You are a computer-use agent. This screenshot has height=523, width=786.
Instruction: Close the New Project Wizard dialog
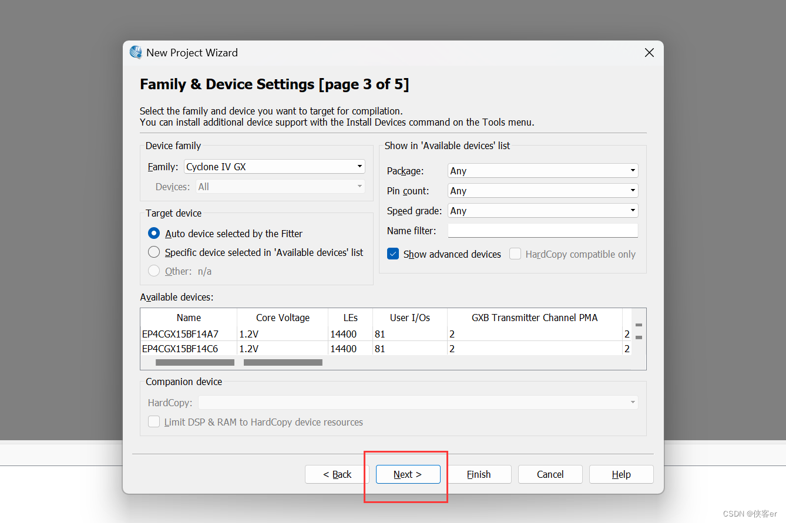[649, 53]
